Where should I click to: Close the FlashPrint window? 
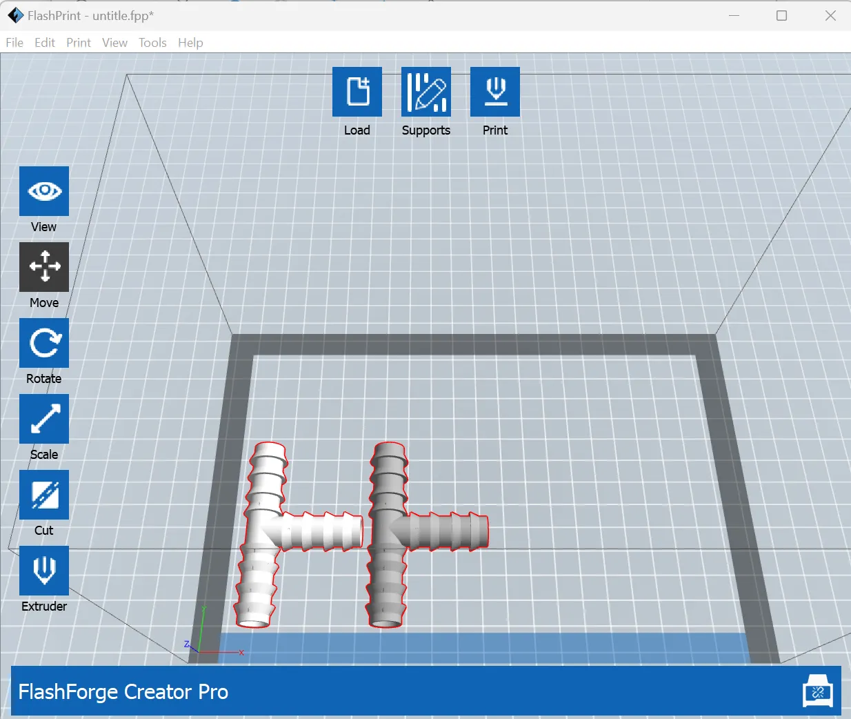click(x=830, y=15)
